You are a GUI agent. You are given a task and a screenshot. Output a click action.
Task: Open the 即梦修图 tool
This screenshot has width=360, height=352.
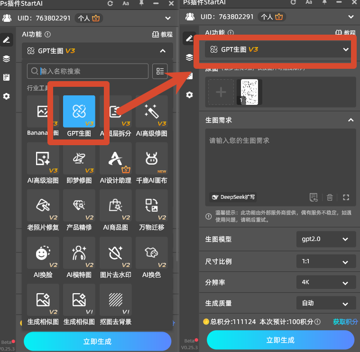click(x=79, y=158)
